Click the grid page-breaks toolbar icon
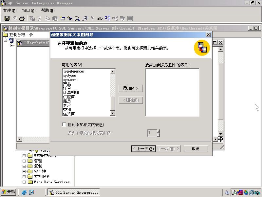This screenshot has height=197, width=262. (x=130, y=18)
